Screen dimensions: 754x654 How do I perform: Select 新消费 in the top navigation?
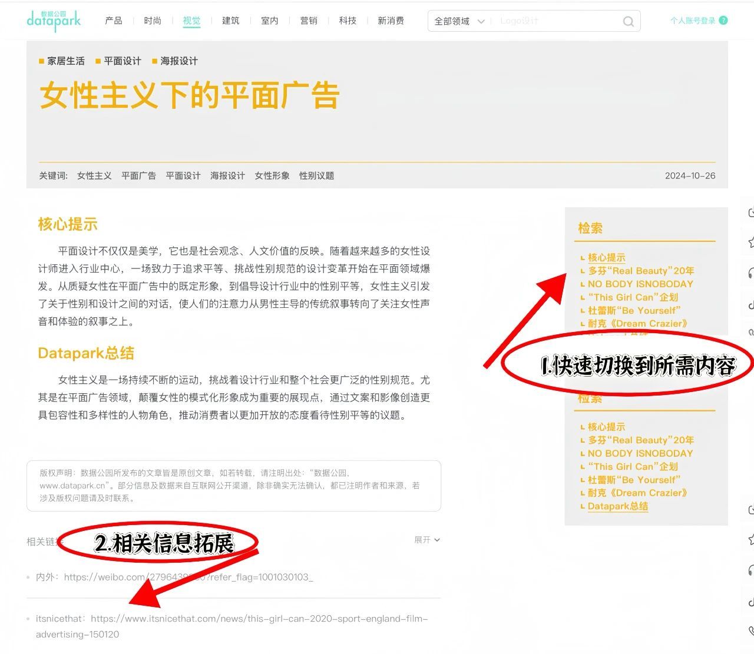coord(391,21)
